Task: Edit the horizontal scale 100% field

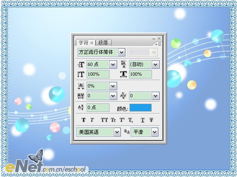Action: pos(141,74)
